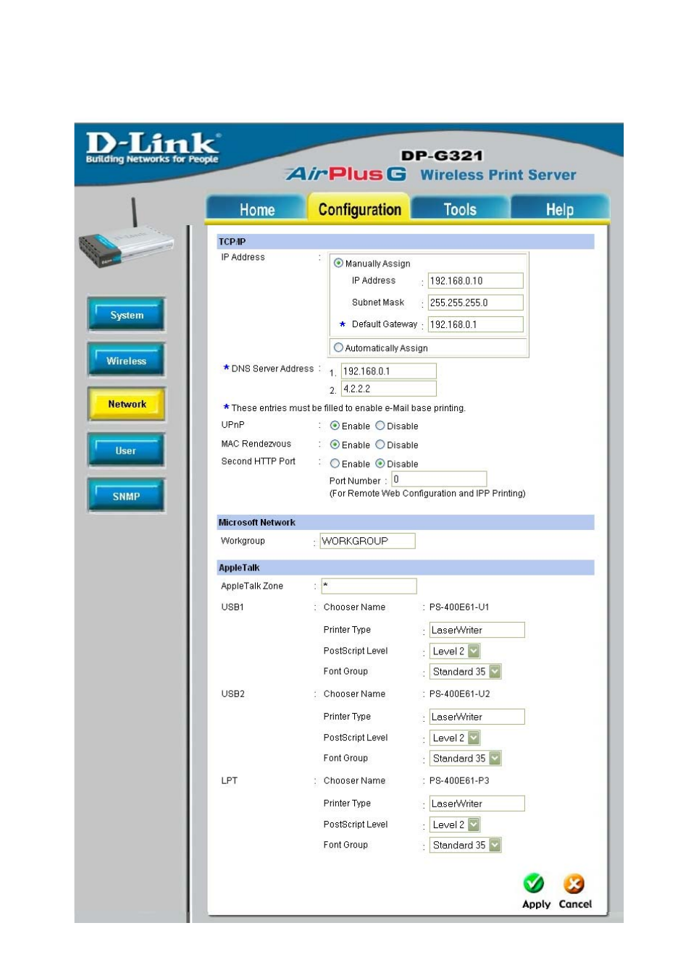Viewport: 691px width, 978px height.
Task: Edit the USB1 Printer Type field
Action: [x=477, y=630]
